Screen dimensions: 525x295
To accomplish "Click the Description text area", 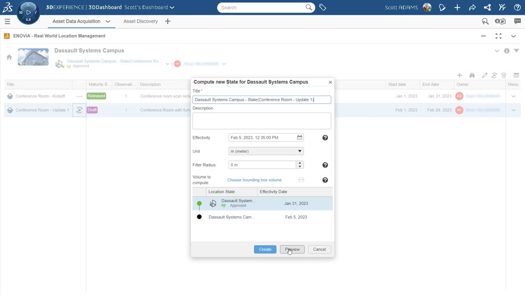I will (262, 121).
